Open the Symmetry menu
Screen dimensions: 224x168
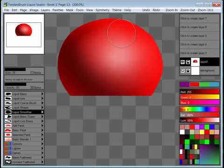pyautogui.click(x=102, y=10)
